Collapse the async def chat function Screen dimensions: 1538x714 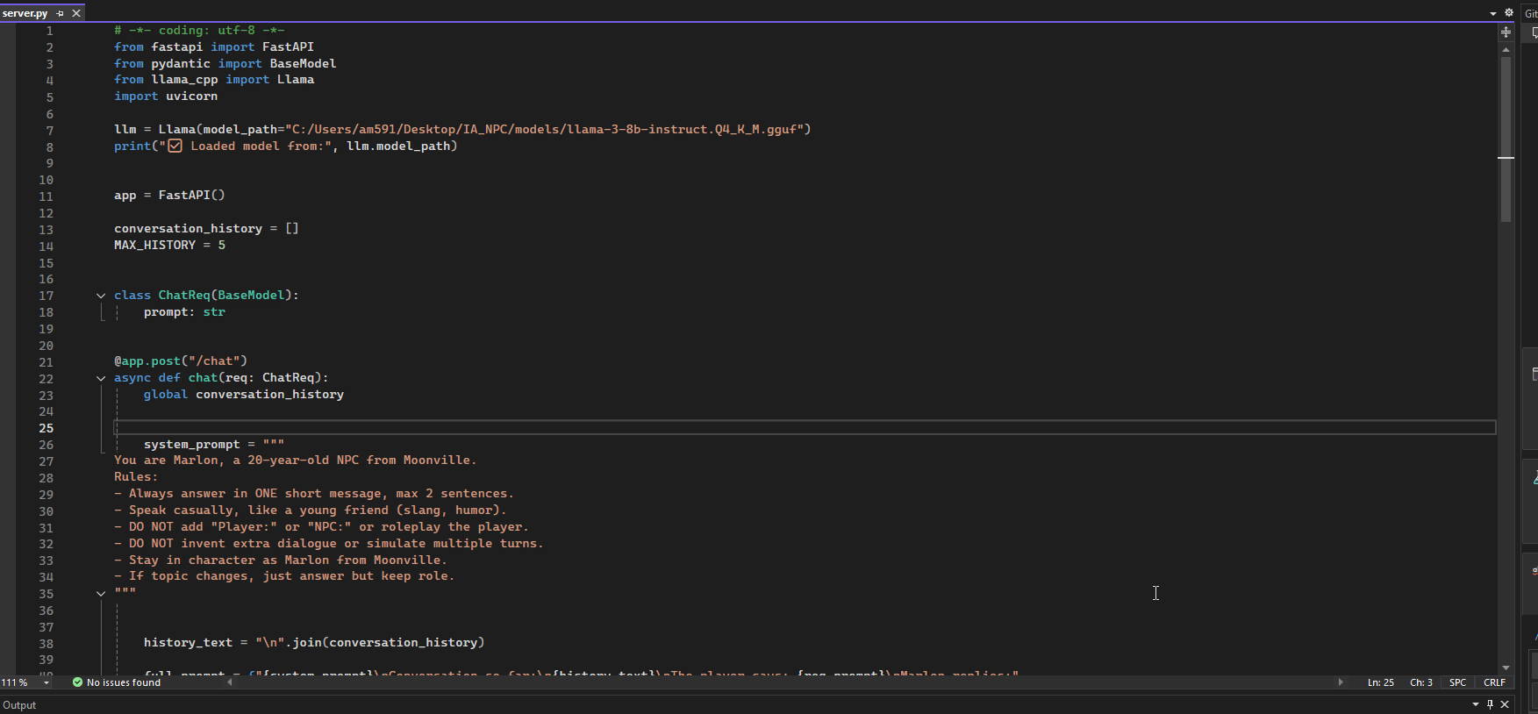(x=101, y=378)
